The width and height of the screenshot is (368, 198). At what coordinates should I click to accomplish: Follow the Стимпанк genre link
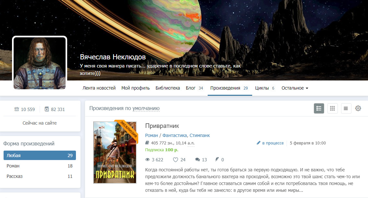[200, 136]
